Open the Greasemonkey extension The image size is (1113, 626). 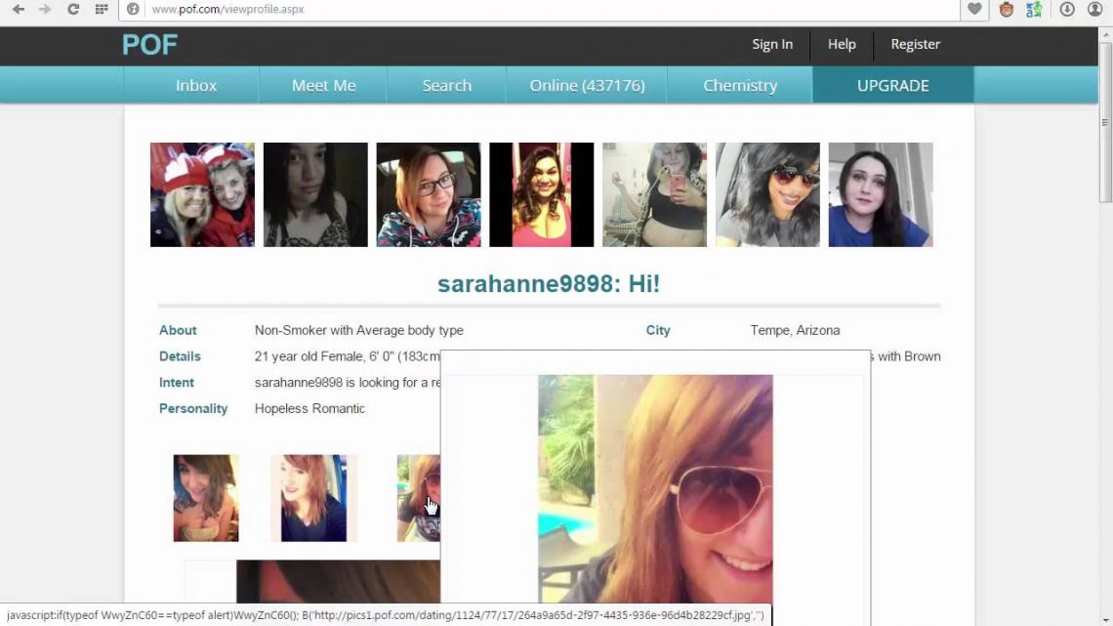[x=1007, y=10]
